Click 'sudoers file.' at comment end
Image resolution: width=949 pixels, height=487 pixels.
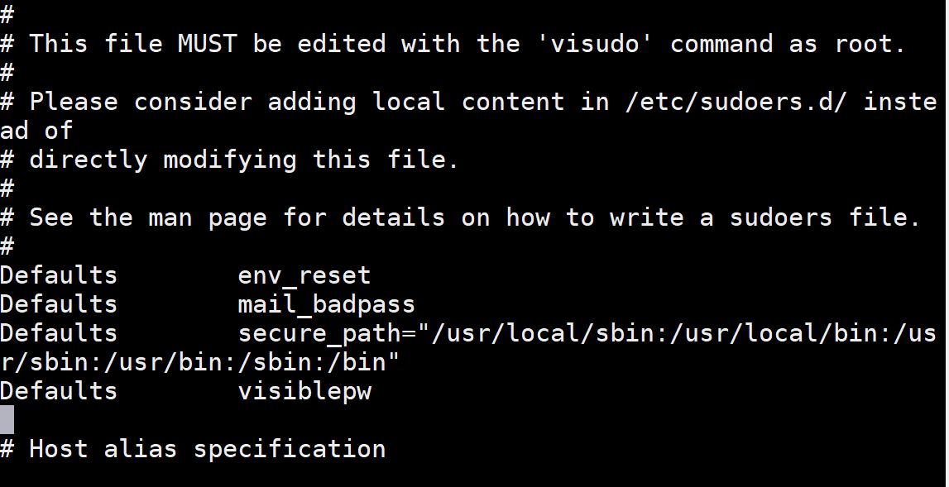point(825,217)
